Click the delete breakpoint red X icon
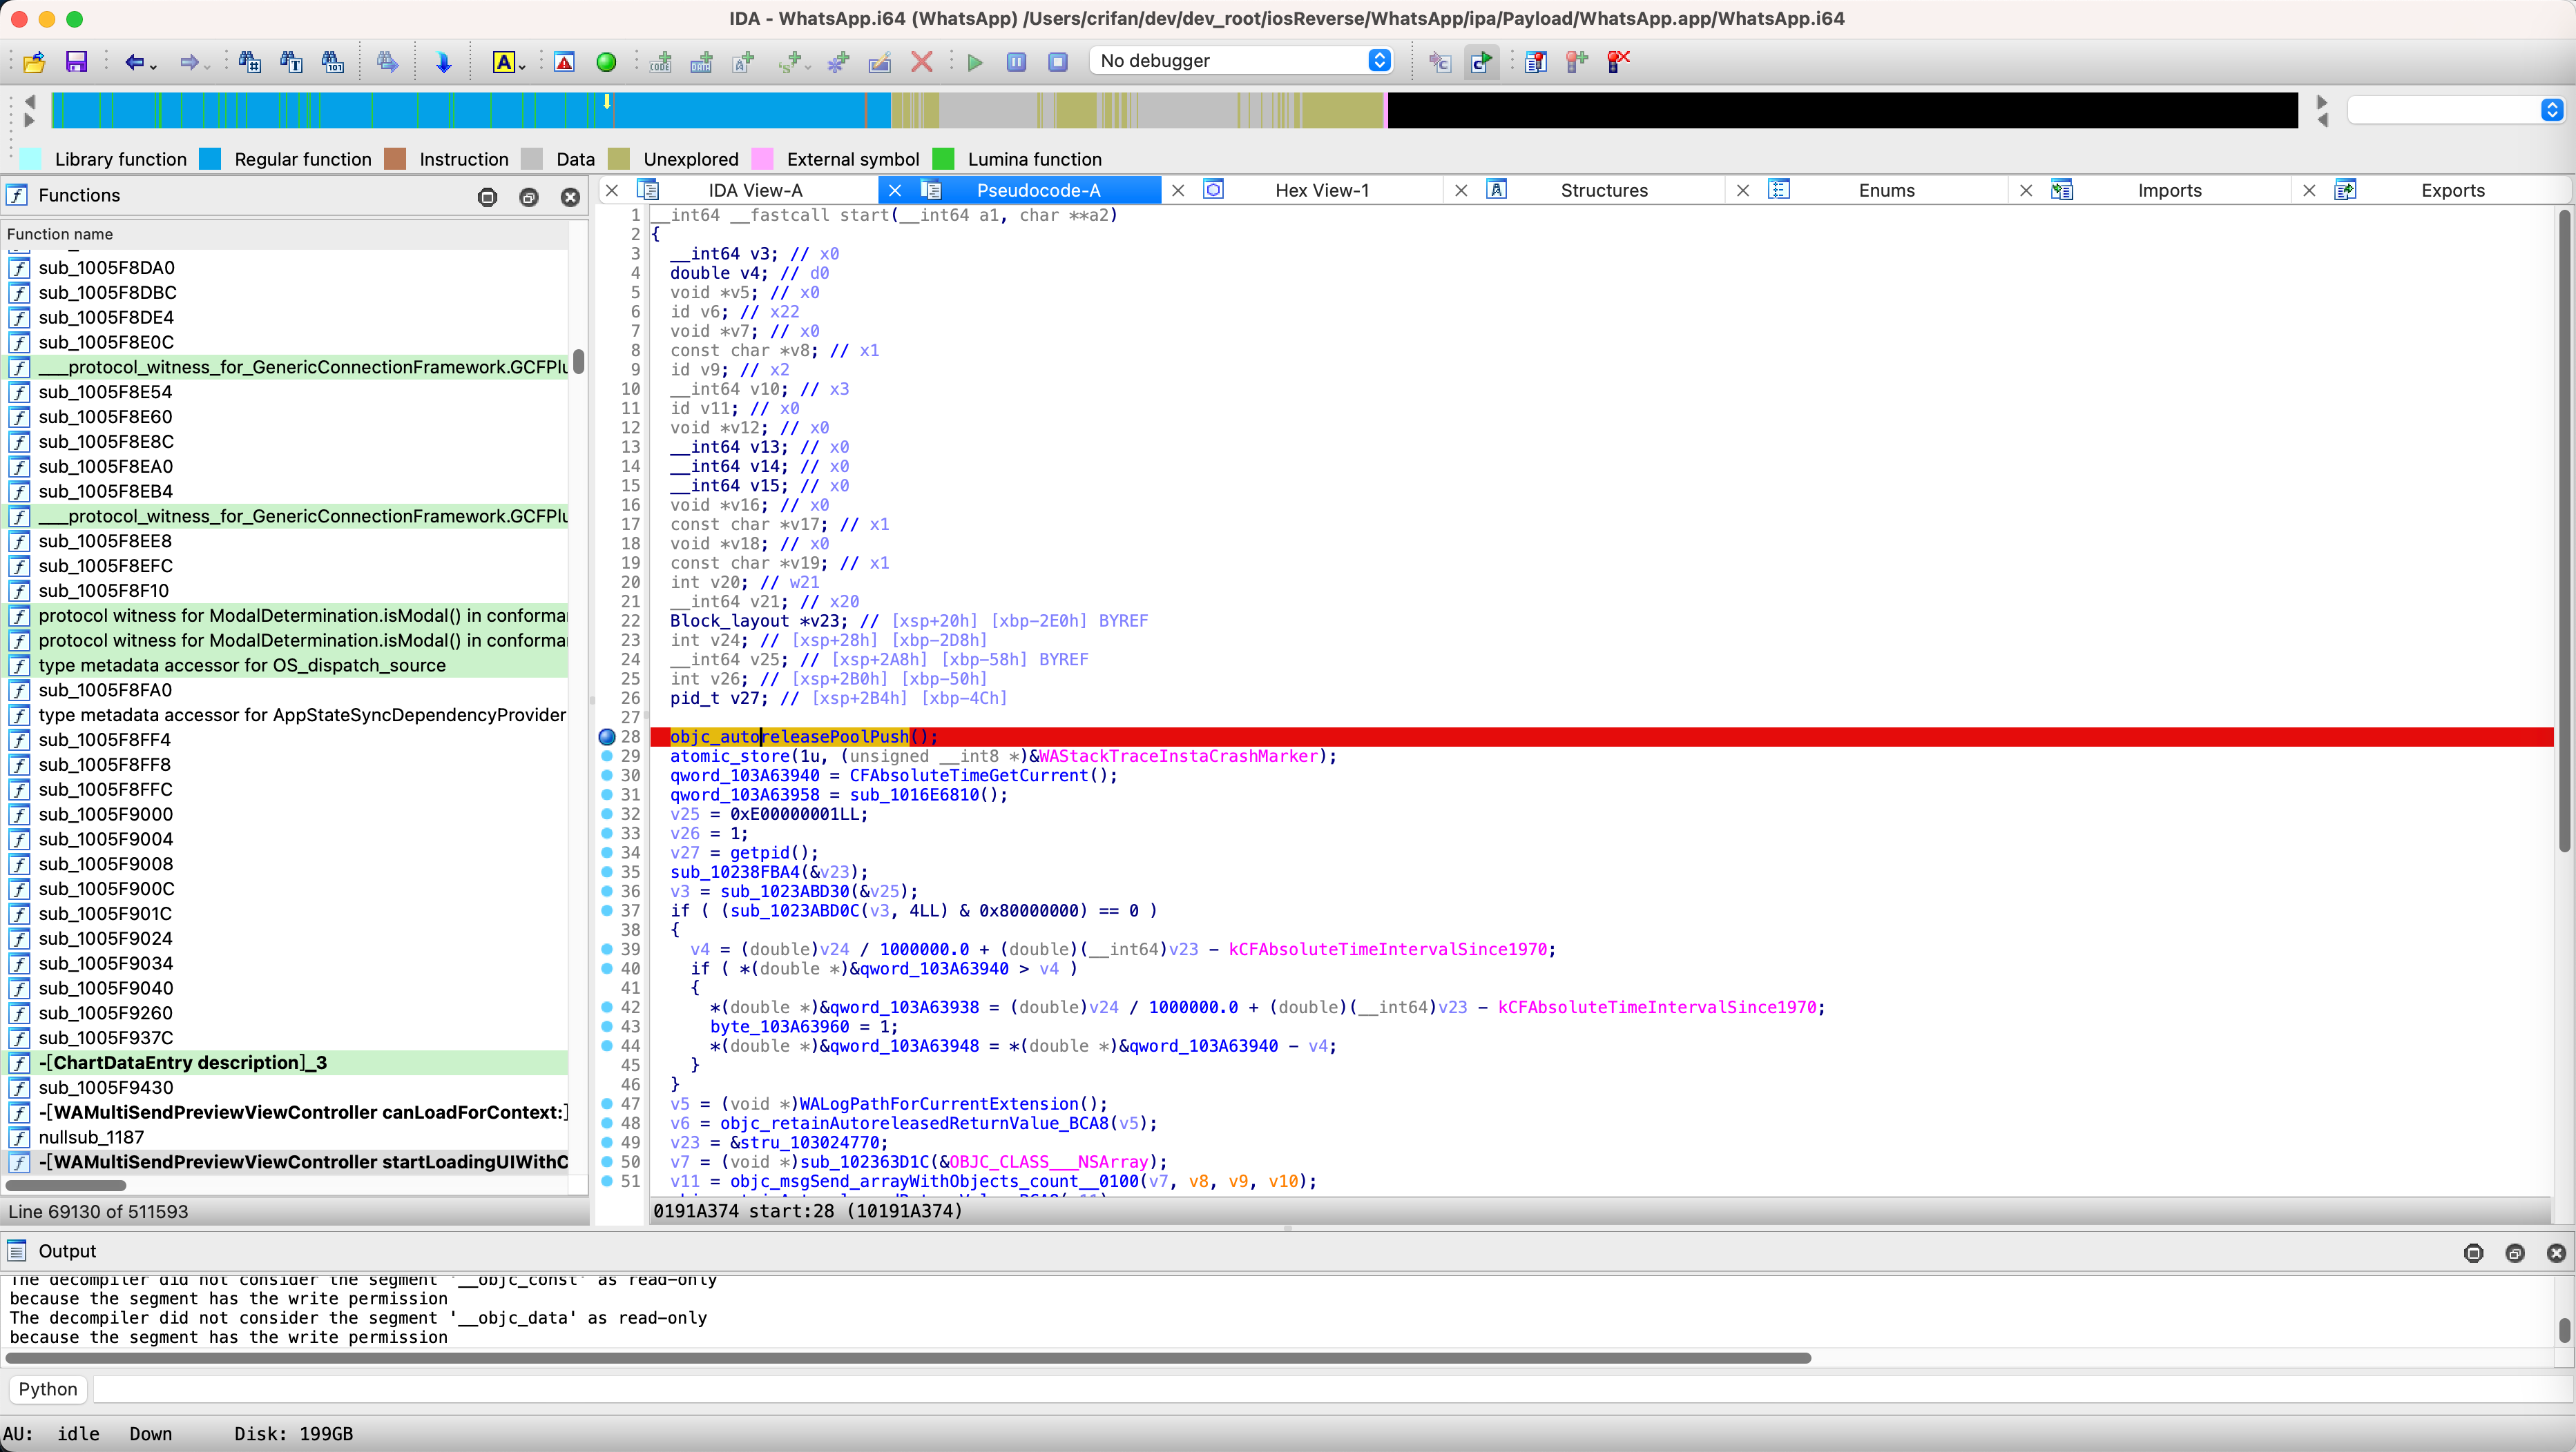 point(1618,62)
